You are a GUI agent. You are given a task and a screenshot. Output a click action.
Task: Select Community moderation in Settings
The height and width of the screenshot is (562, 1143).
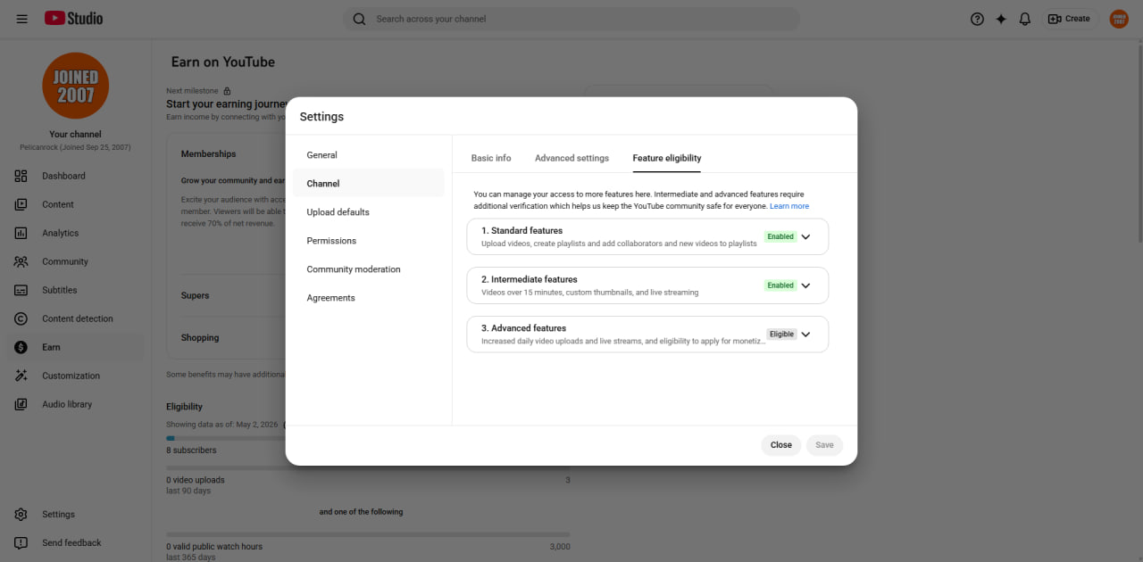pos(368,269)
